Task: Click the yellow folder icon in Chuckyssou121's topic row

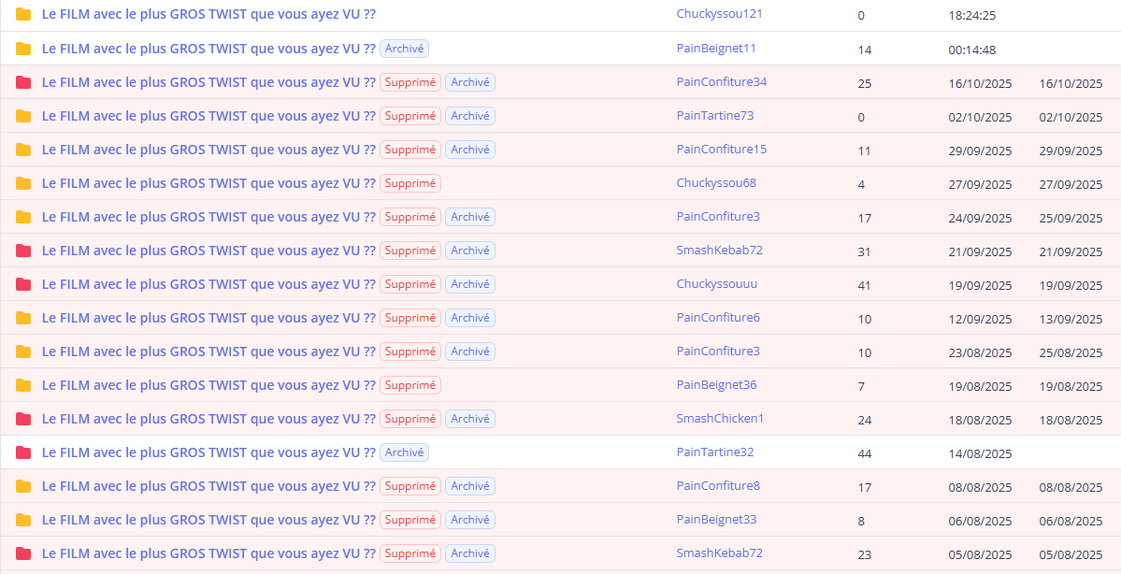Action: tap(23, 15)
